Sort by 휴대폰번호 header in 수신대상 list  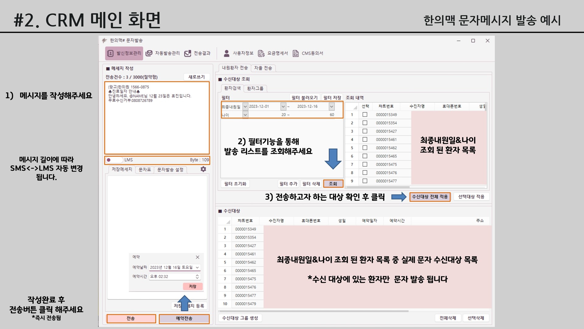coord(311,221)
